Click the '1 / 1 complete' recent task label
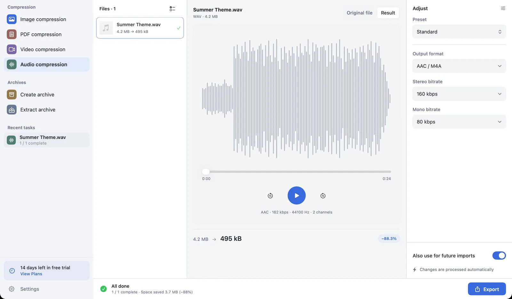Image resolution: width=512 pixels, height=299 pixels. pos(33,143)
